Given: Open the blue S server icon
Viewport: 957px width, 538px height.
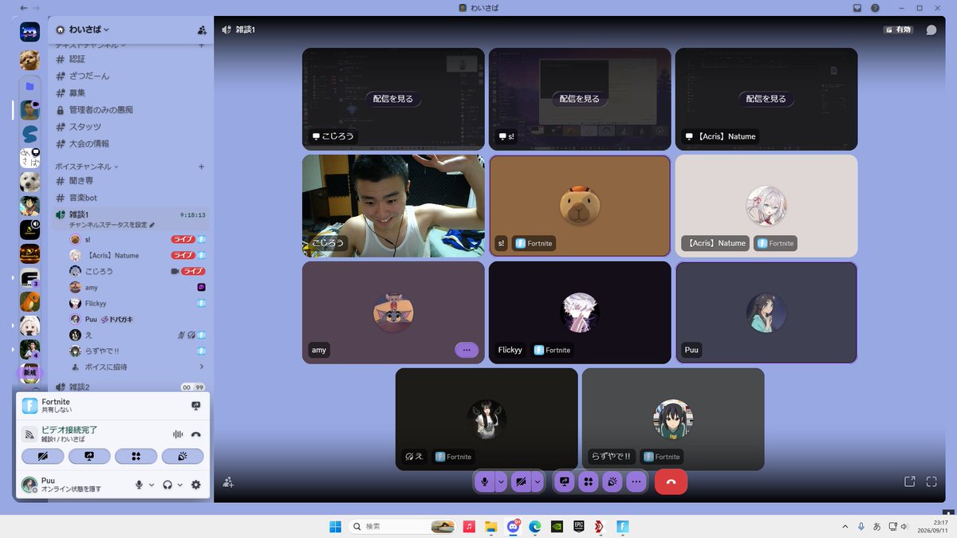Looking at the screenshot, I should [30, 133].
